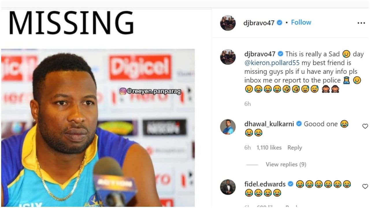
Task: Click the MISSING post image
Action: (98, 107)
